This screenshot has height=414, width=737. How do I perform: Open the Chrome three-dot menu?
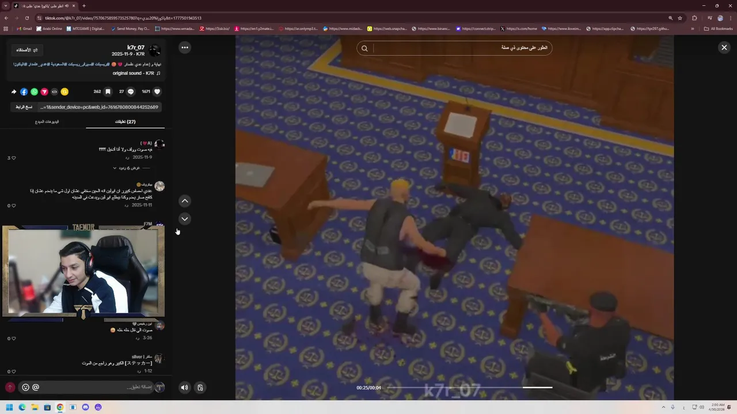730,18
